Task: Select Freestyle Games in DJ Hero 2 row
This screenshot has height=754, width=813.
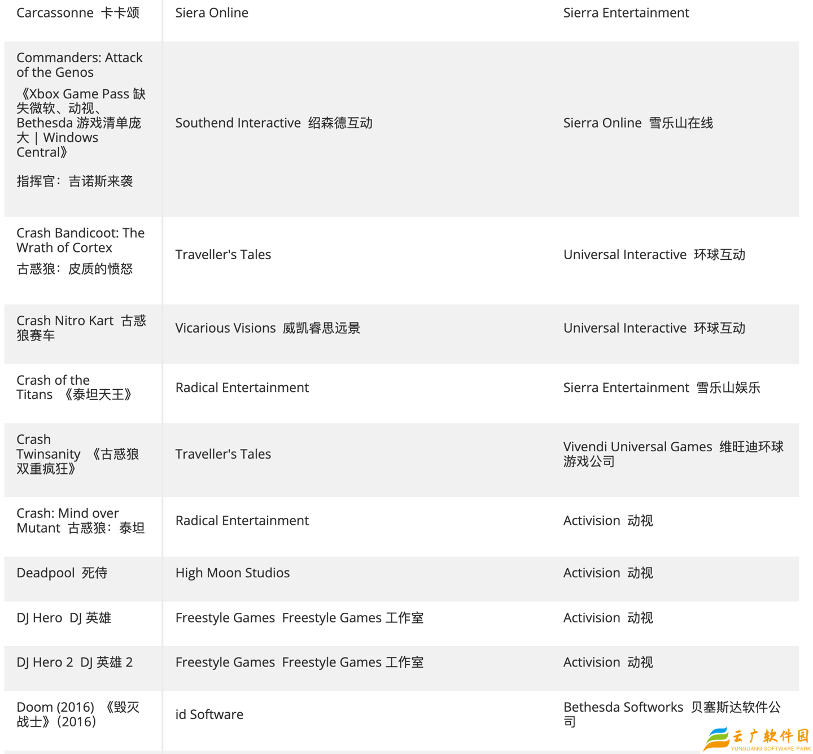Action: pos(299,663)
